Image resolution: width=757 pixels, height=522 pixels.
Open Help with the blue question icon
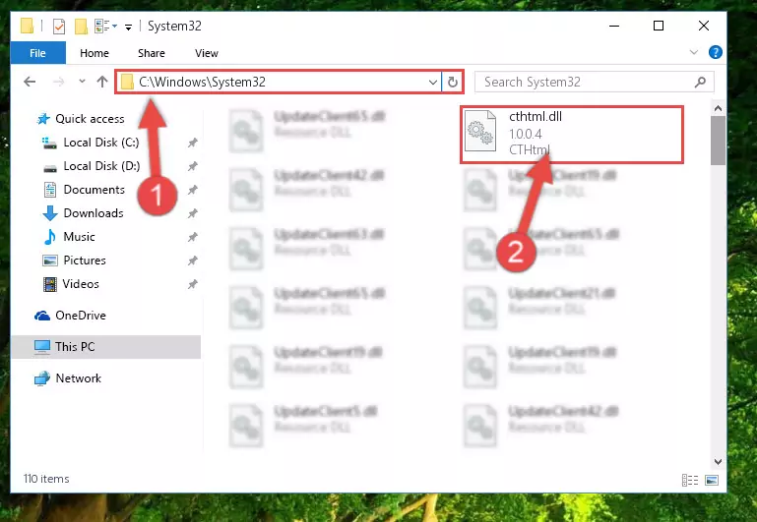pyautogui.click(x=715, y=52)
